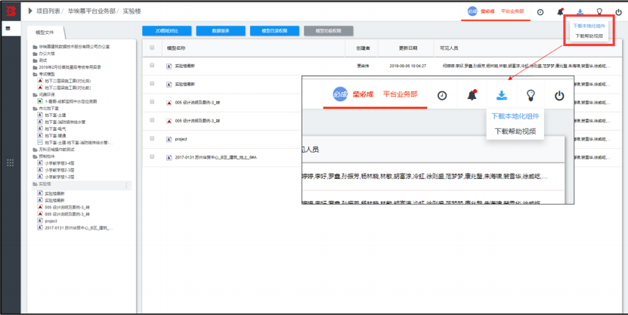Click file icon of project tree item
Image resolution: width=628 pixels, height=315 pixels.
(40, 221)
